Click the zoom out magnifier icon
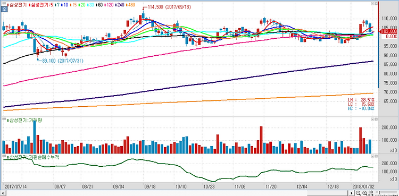This screenshot has height=196, width=399. pyautogui.click(x=358, y=193)
